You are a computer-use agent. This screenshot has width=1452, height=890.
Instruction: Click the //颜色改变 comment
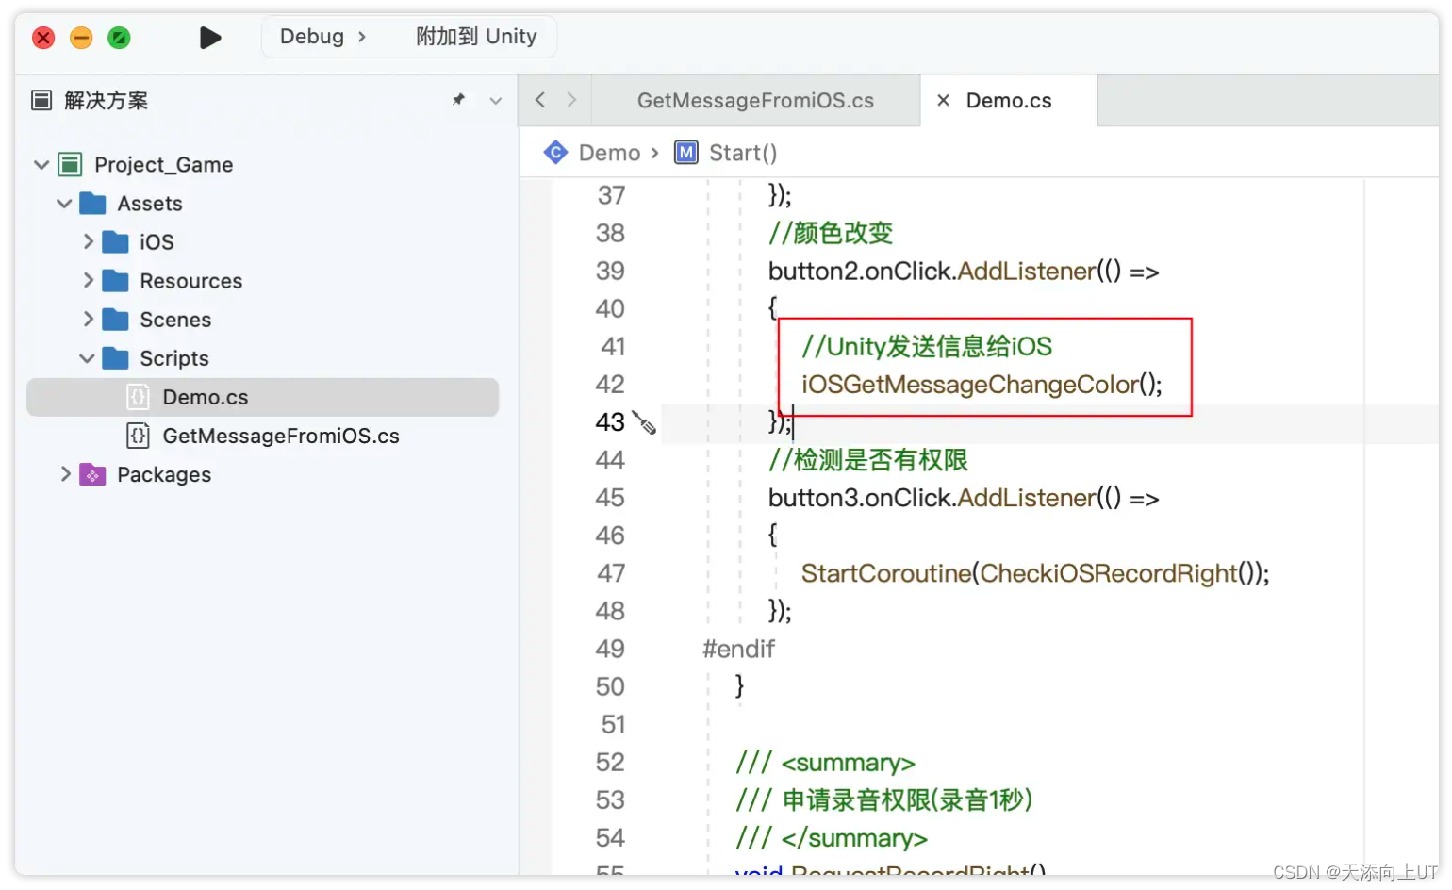click(x=831, y=233)
